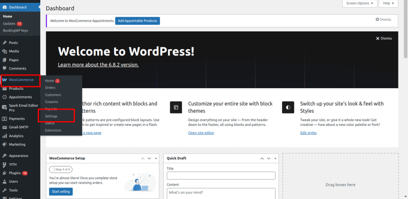Collapse the WooCommerce Setup widget

click(156, 158)
